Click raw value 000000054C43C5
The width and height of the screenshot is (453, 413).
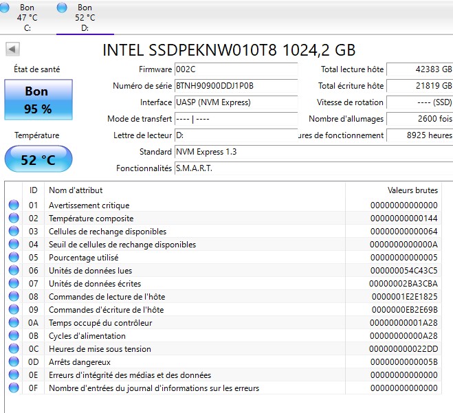[404, 271]
